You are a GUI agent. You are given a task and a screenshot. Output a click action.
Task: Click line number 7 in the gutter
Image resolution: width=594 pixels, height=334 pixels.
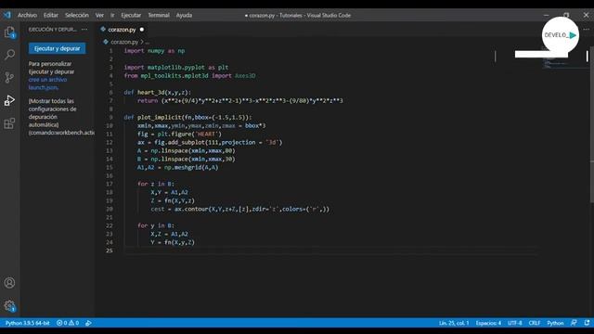111,101
